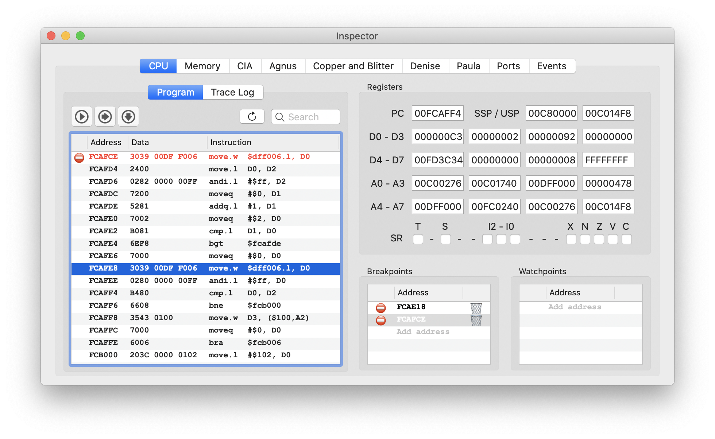Image resolution: width=715 pixels, height=439 pixels.
Task: Open the Denise tab
Action: [x=425, y=66]
